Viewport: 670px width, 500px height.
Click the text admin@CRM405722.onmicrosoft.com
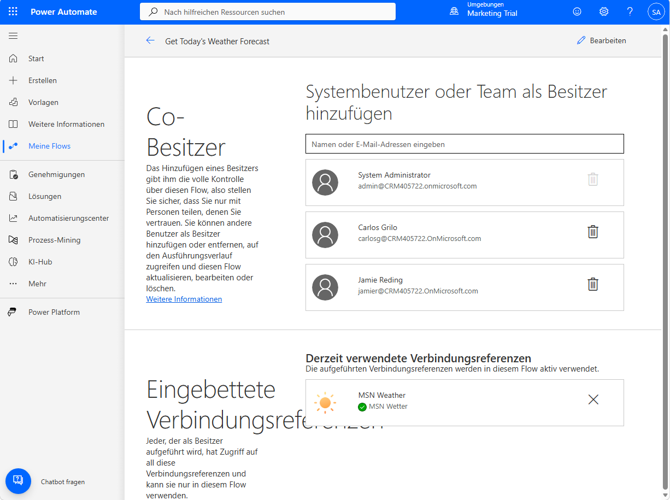point(418,186)
